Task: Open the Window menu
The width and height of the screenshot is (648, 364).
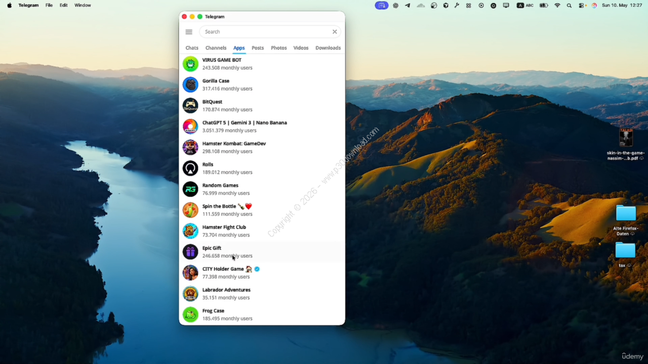Action: coord(83,6)
